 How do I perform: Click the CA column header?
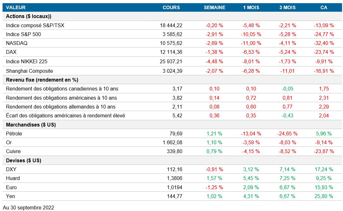click(x=323, y=7)
